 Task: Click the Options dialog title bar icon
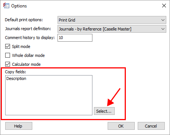(6, 6)
